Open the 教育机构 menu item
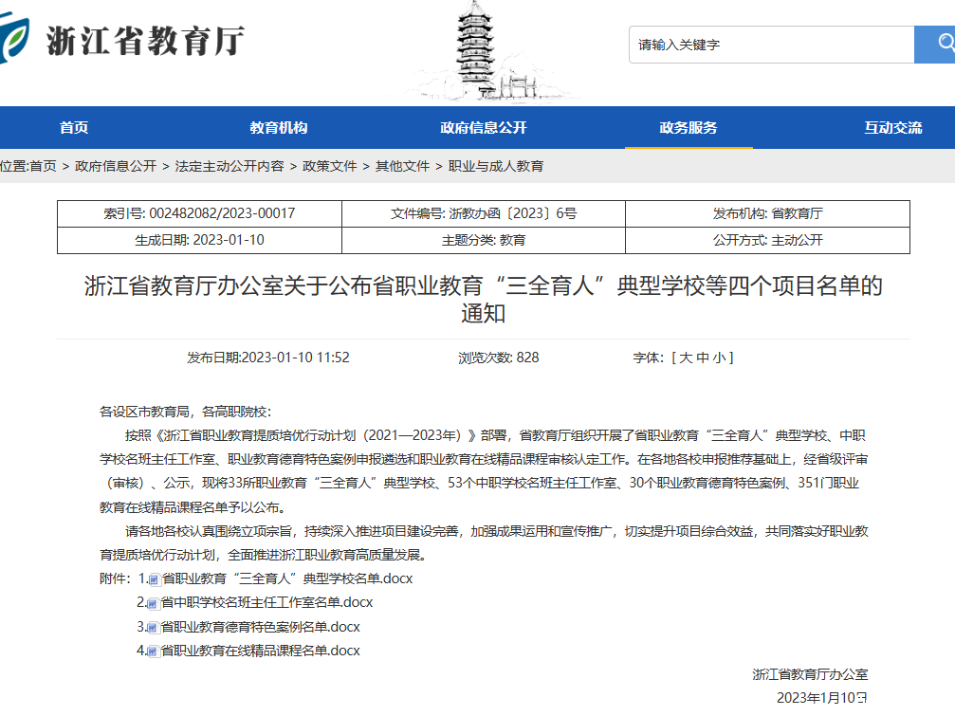The width and height of the screenshot is (955, 716). pos(278,126)
